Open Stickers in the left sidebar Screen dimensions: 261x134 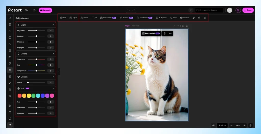(10, 63)
